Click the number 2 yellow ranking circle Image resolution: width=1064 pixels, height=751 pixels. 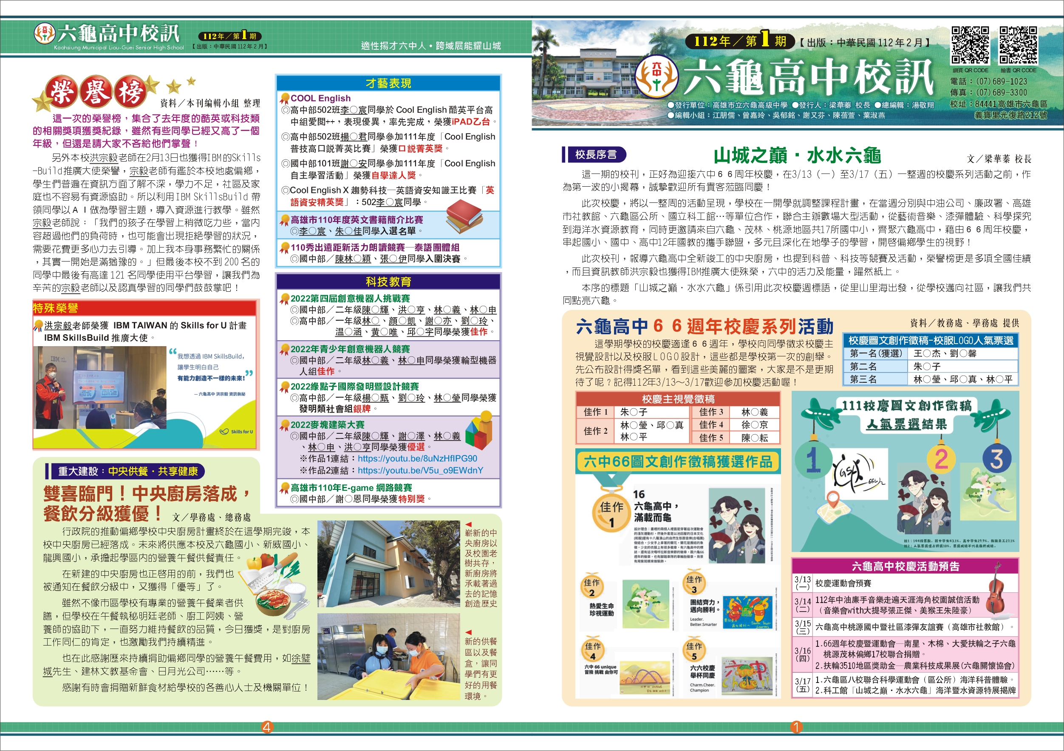(941, 459)
